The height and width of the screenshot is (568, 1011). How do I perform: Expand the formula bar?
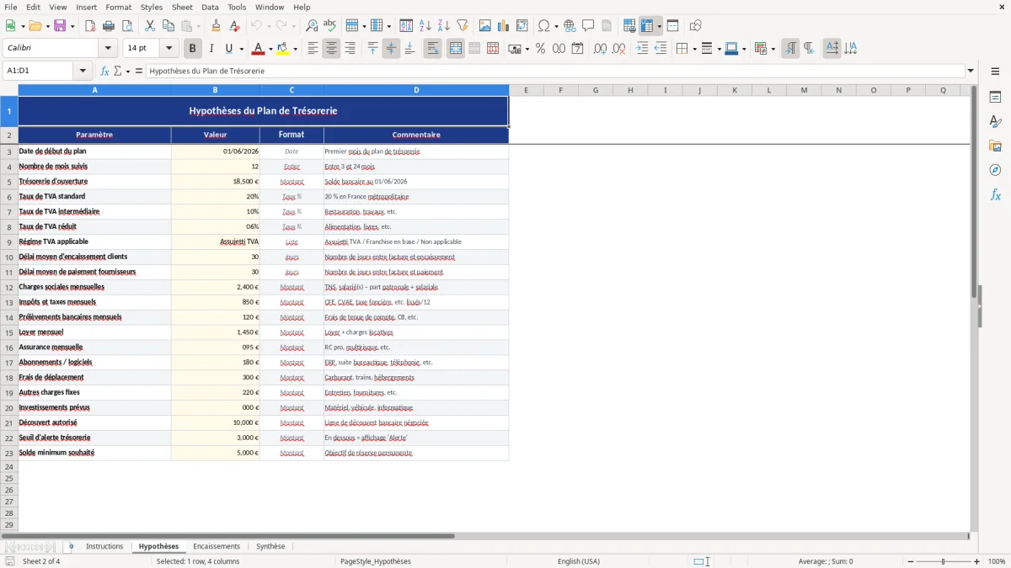(971, 72)
